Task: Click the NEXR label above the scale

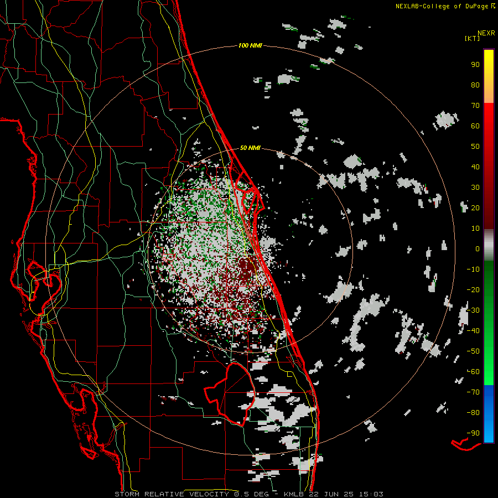Action: pos(486,33)
